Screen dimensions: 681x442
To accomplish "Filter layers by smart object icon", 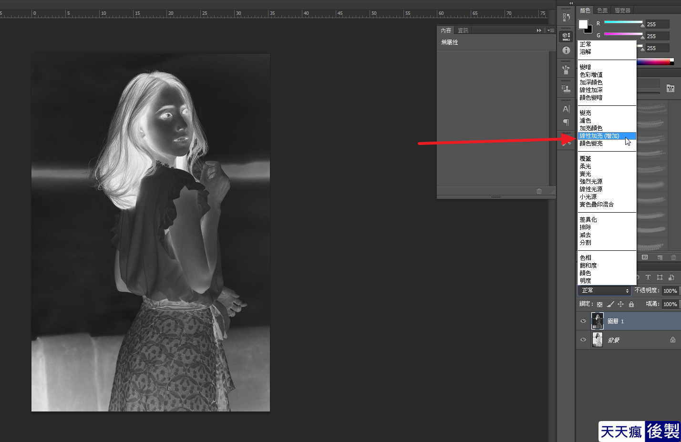I will tap(671, 278).
